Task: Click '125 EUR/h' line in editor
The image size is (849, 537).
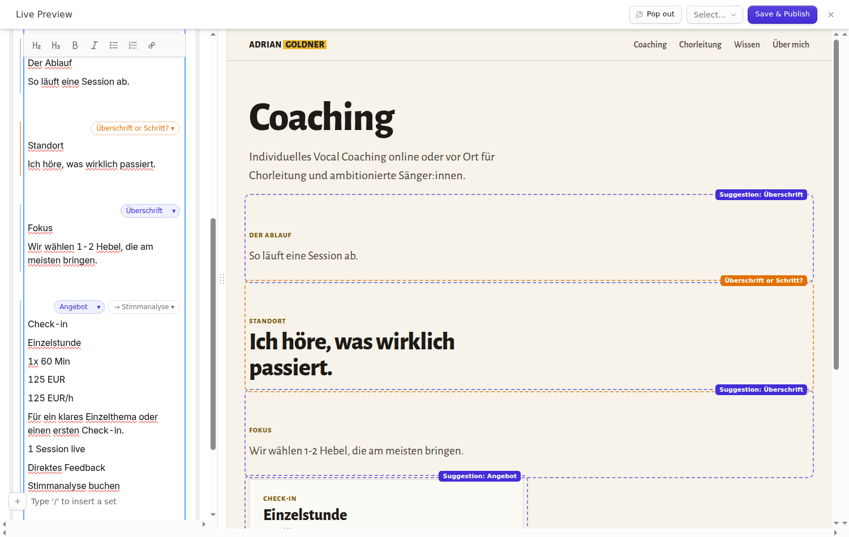Action: pos(51,399)
